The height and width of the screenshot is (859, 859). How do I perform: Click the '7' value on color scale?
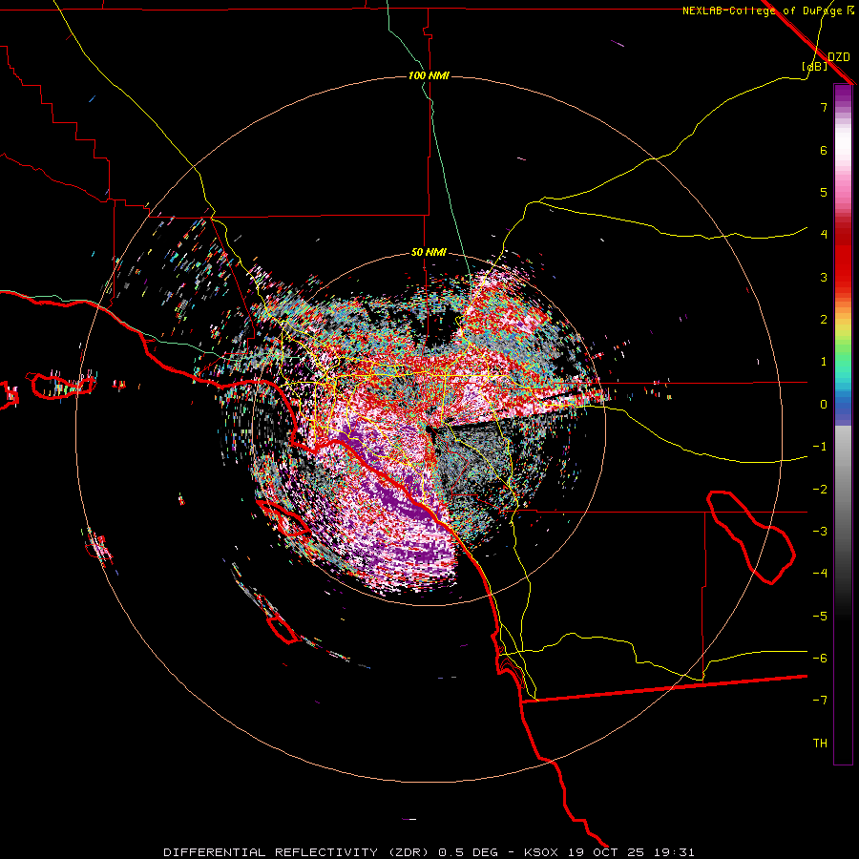coord(824,107)
